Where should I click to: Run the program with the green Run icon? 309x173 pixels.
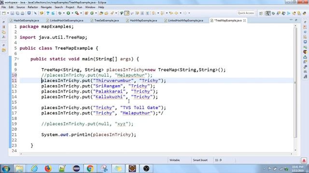[x=68, y=13]
